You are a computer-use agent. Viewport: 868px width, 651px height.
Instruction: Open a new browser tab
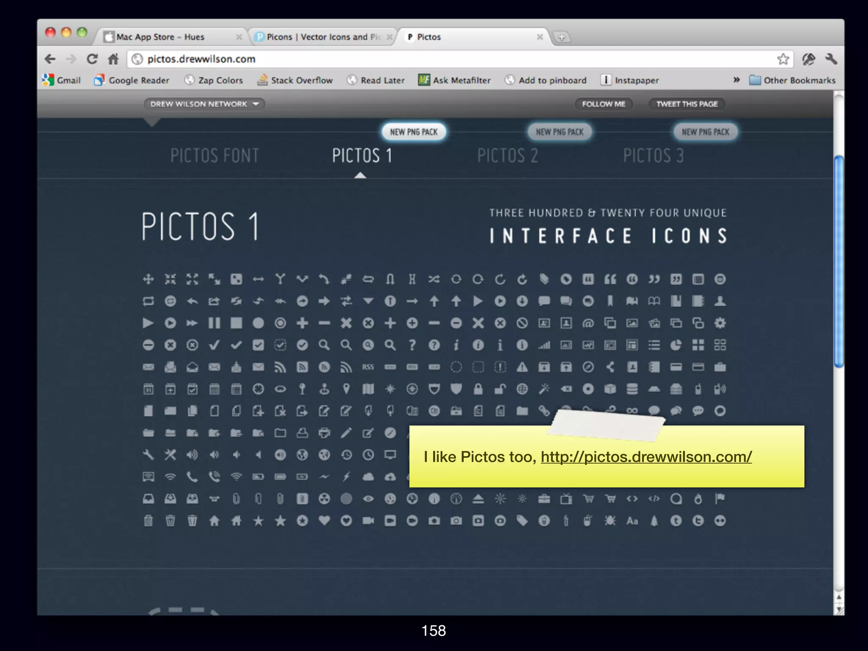click(x=562, y=37)
